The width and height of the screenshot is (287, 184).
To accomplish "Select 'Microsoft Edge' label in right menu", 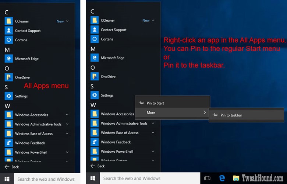I will [113, 58].
